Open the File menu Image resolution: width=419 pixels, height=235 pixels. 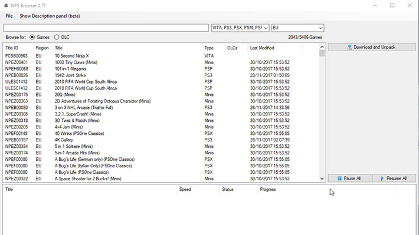[9, 16]
